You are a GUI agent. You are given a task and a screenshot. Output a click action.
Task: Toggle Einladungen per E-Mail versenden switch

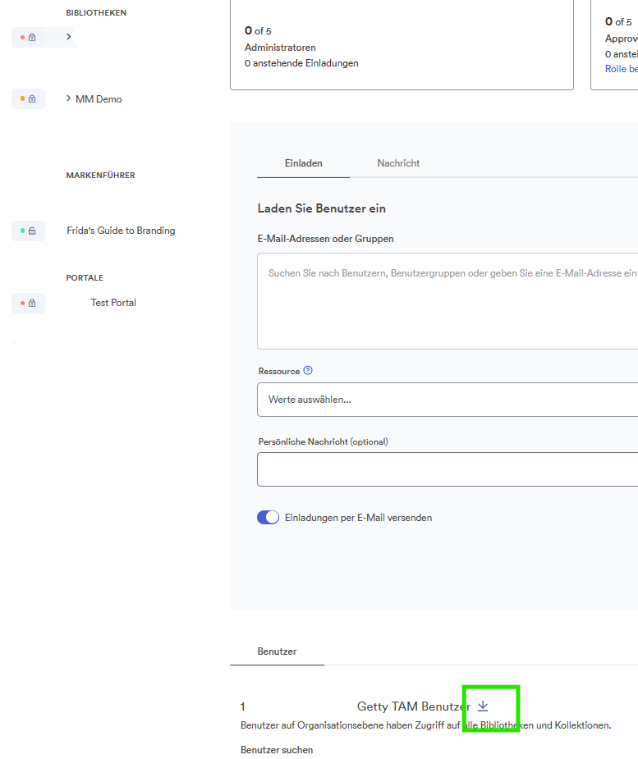point(268,518)
